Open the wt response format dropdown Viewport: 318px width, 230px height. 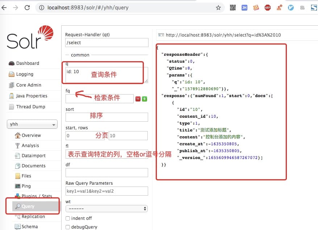[106, 209]
